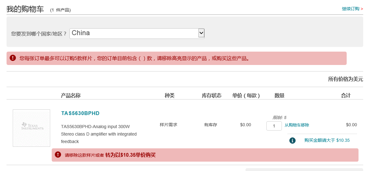Click 购买金额请大于 $10.35 link
Screen dimensions: 380x171
327,140
